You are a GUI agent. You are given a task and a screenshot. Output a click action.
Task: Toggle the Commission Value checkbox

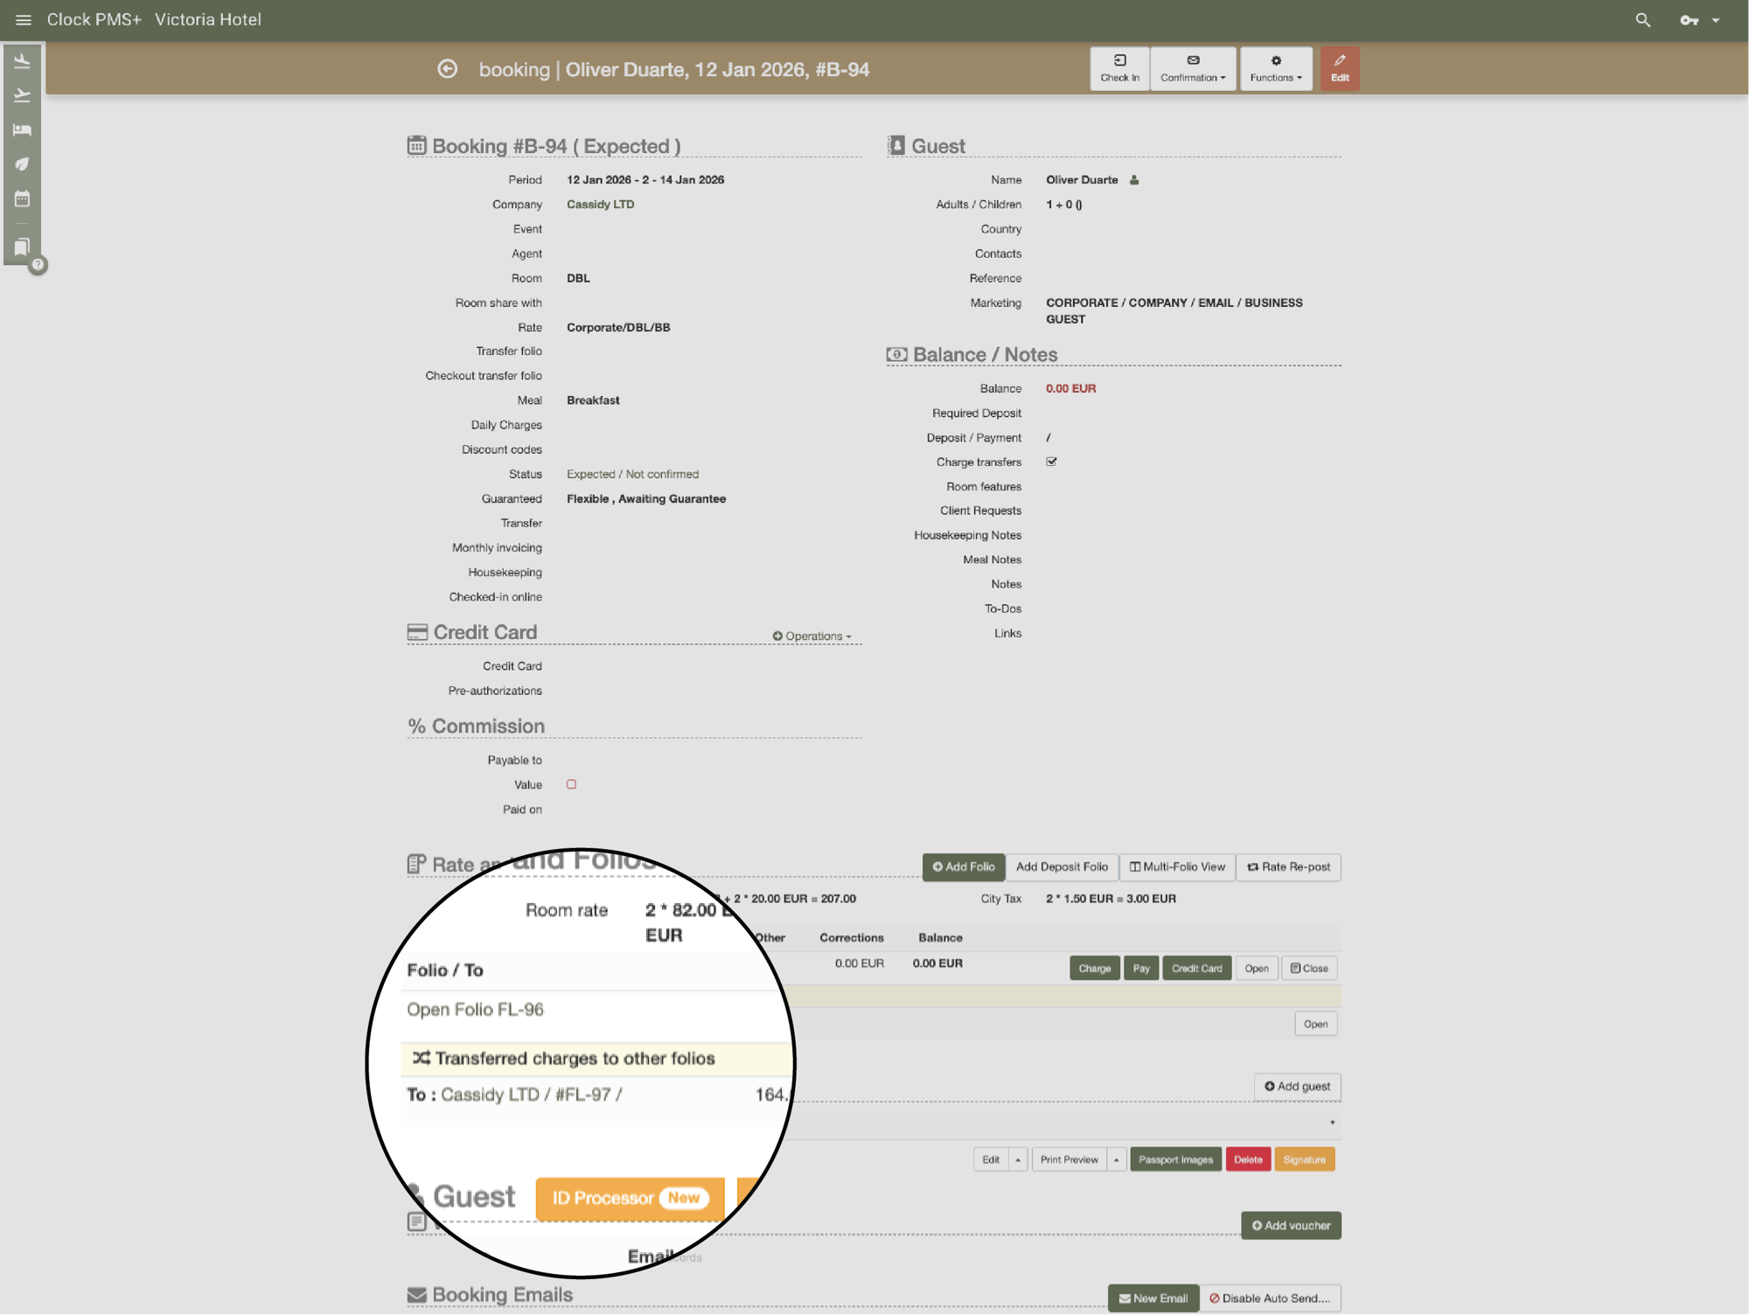(x=571, y=784)
